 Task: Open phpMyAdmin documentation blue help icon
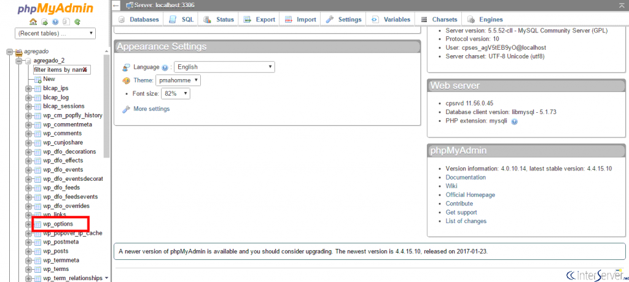point(55,21)
